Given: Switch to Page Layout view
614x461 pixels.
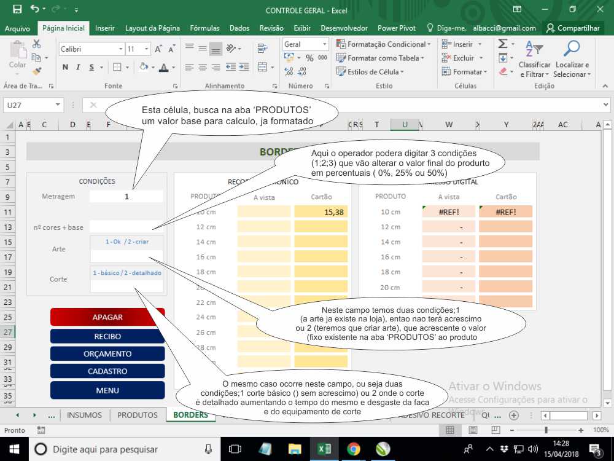Looking at the screenshot, I should click(473, 430).
